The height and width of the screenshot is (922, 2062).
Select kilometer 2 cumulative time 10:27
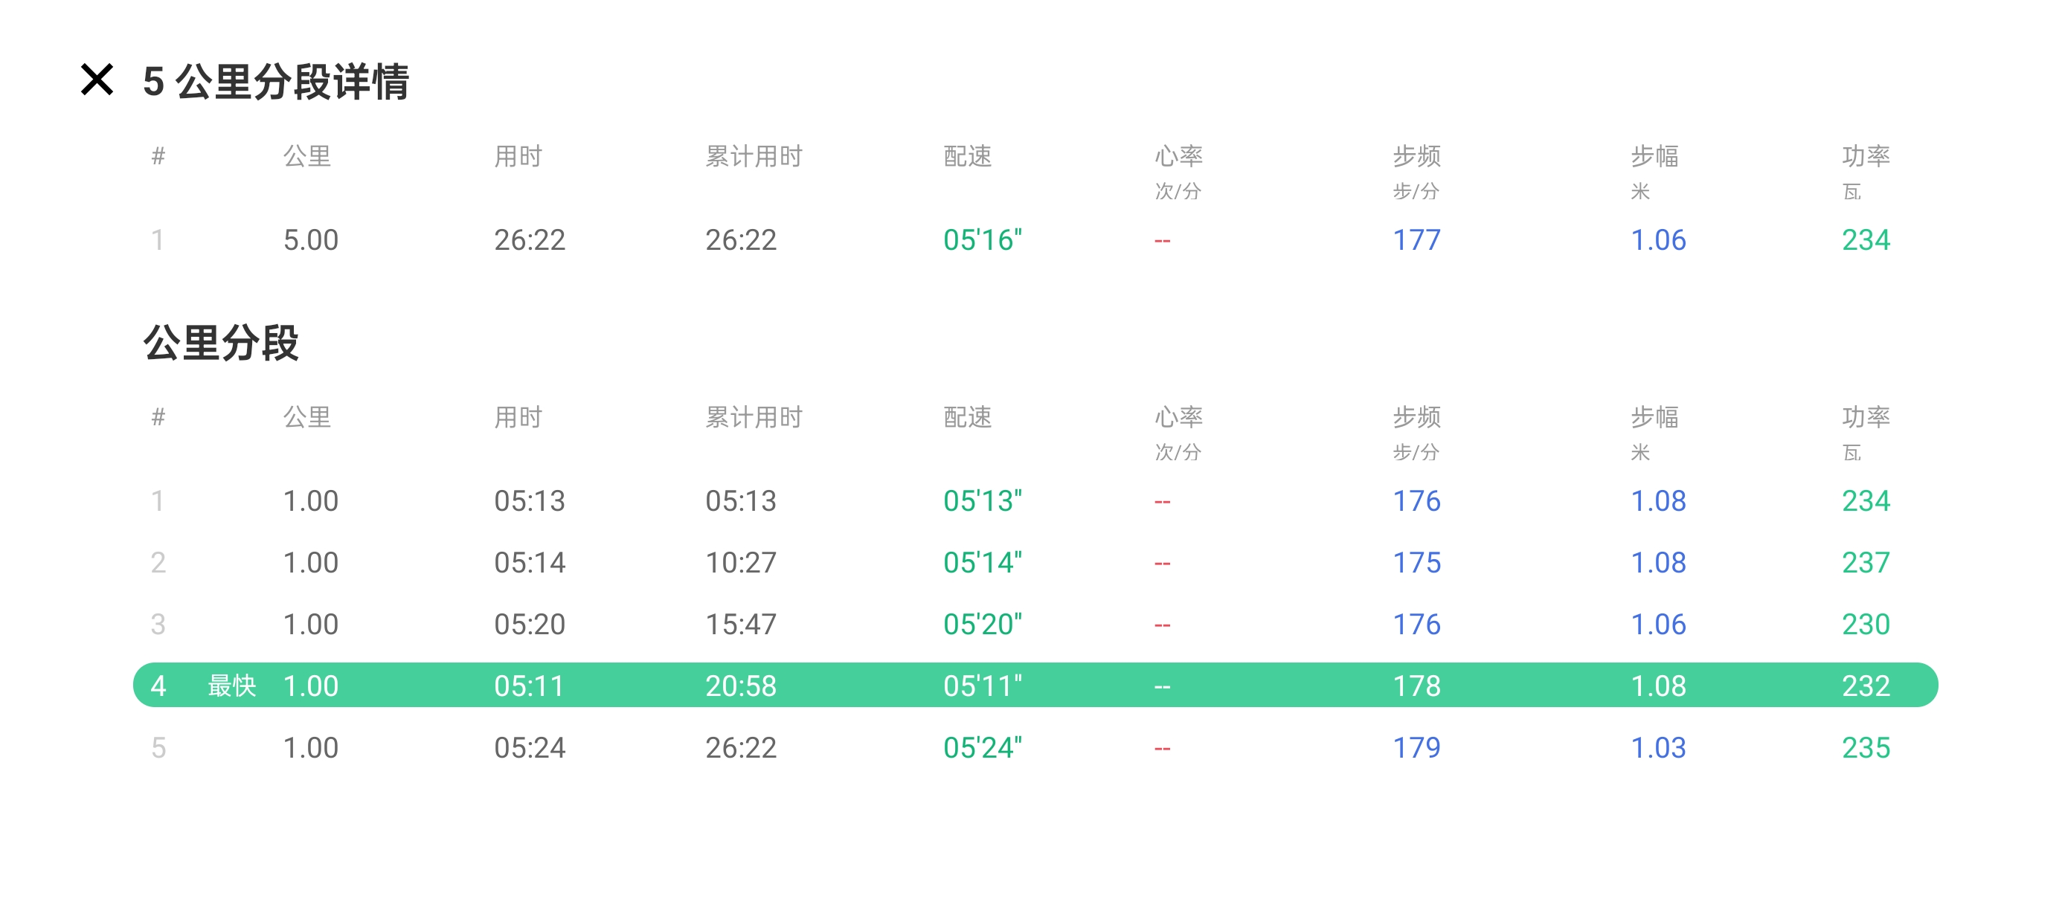(740, 563)
